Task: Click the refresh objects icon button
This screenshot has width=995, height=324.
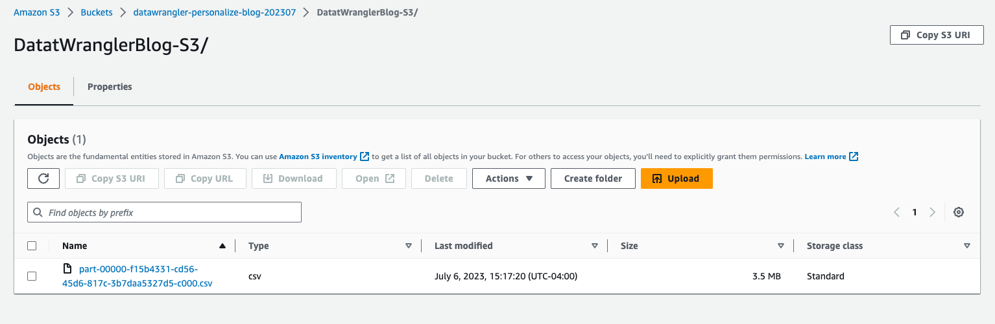Action: tap(43, 178)
